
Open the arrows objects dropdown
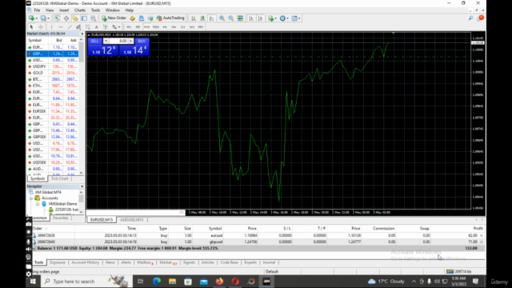tap(116, 27)
